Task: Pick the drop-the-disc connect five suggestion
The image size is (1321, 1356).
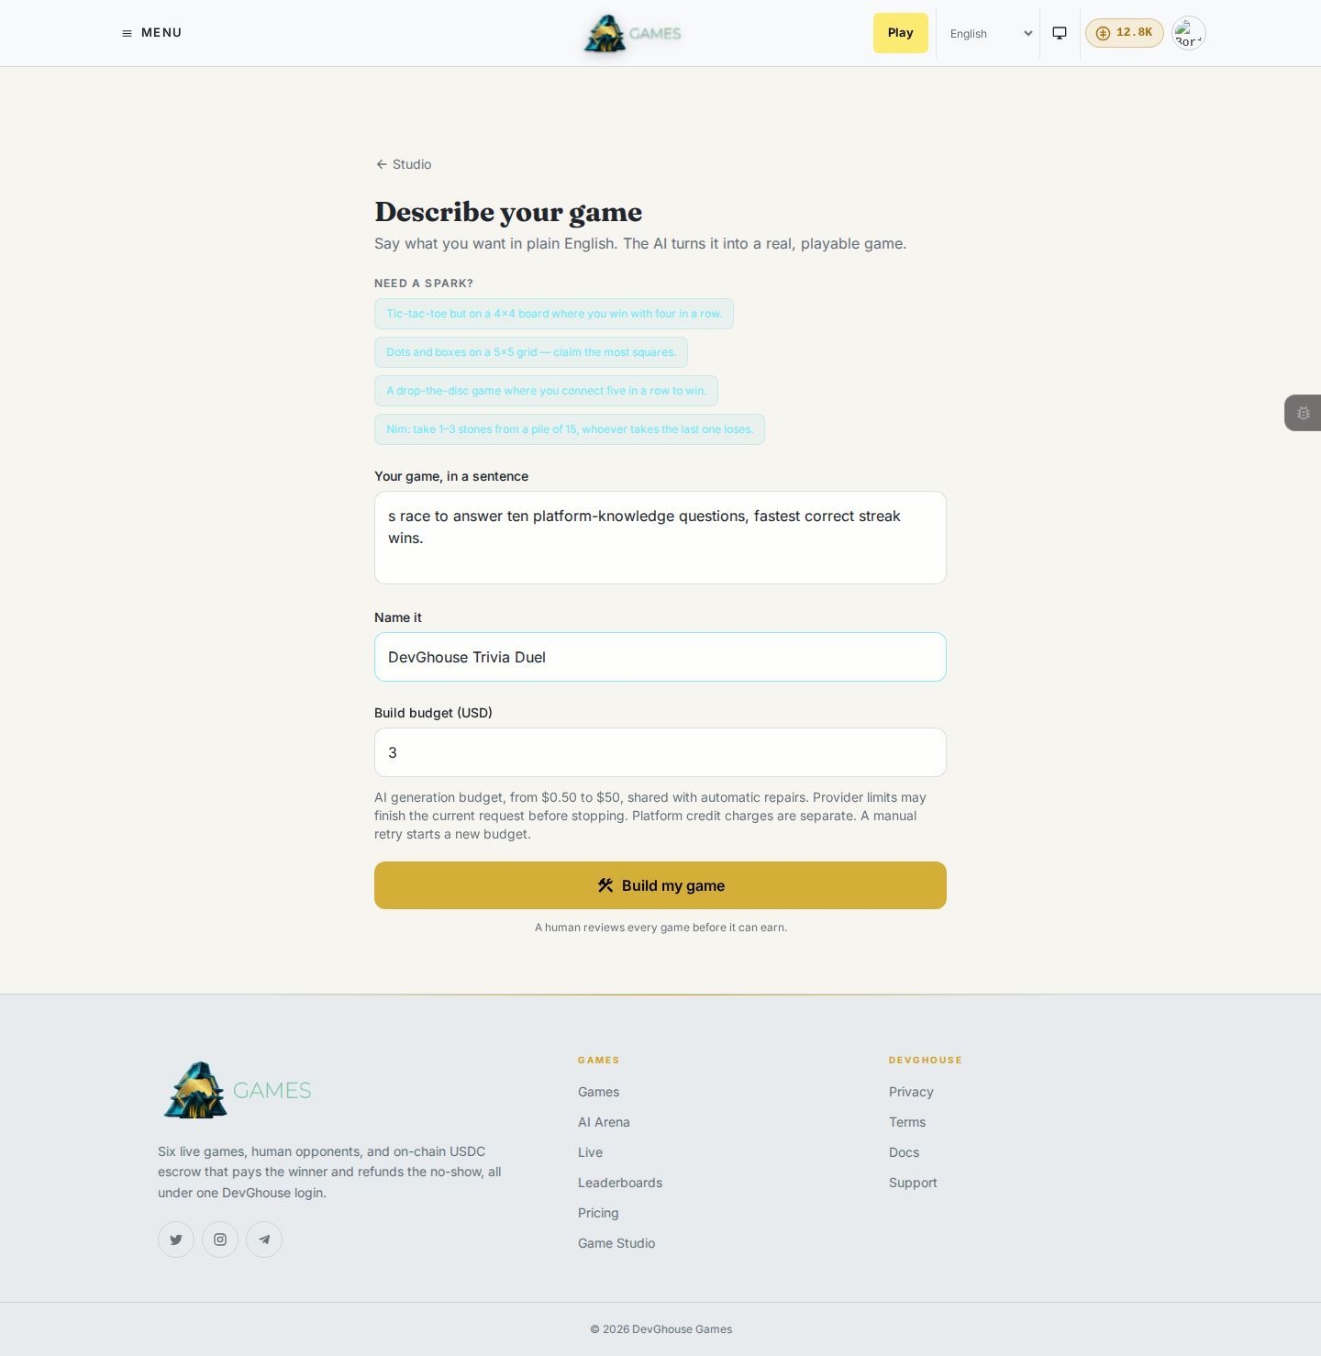Action: 546,391
